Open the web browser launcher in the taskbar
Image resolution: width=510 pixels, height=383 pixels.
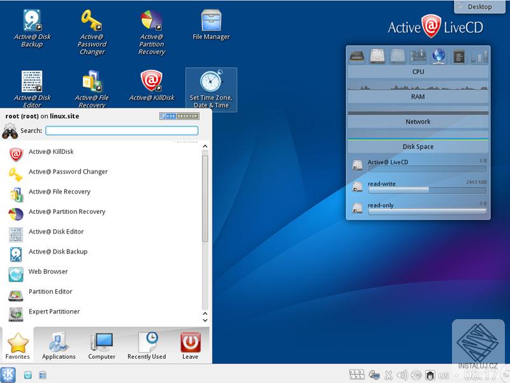pyautogui.click(x=28, y=375)
